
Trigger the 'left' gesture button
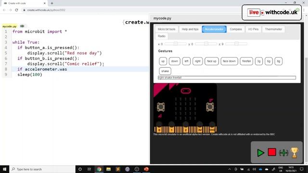[186, 61]
